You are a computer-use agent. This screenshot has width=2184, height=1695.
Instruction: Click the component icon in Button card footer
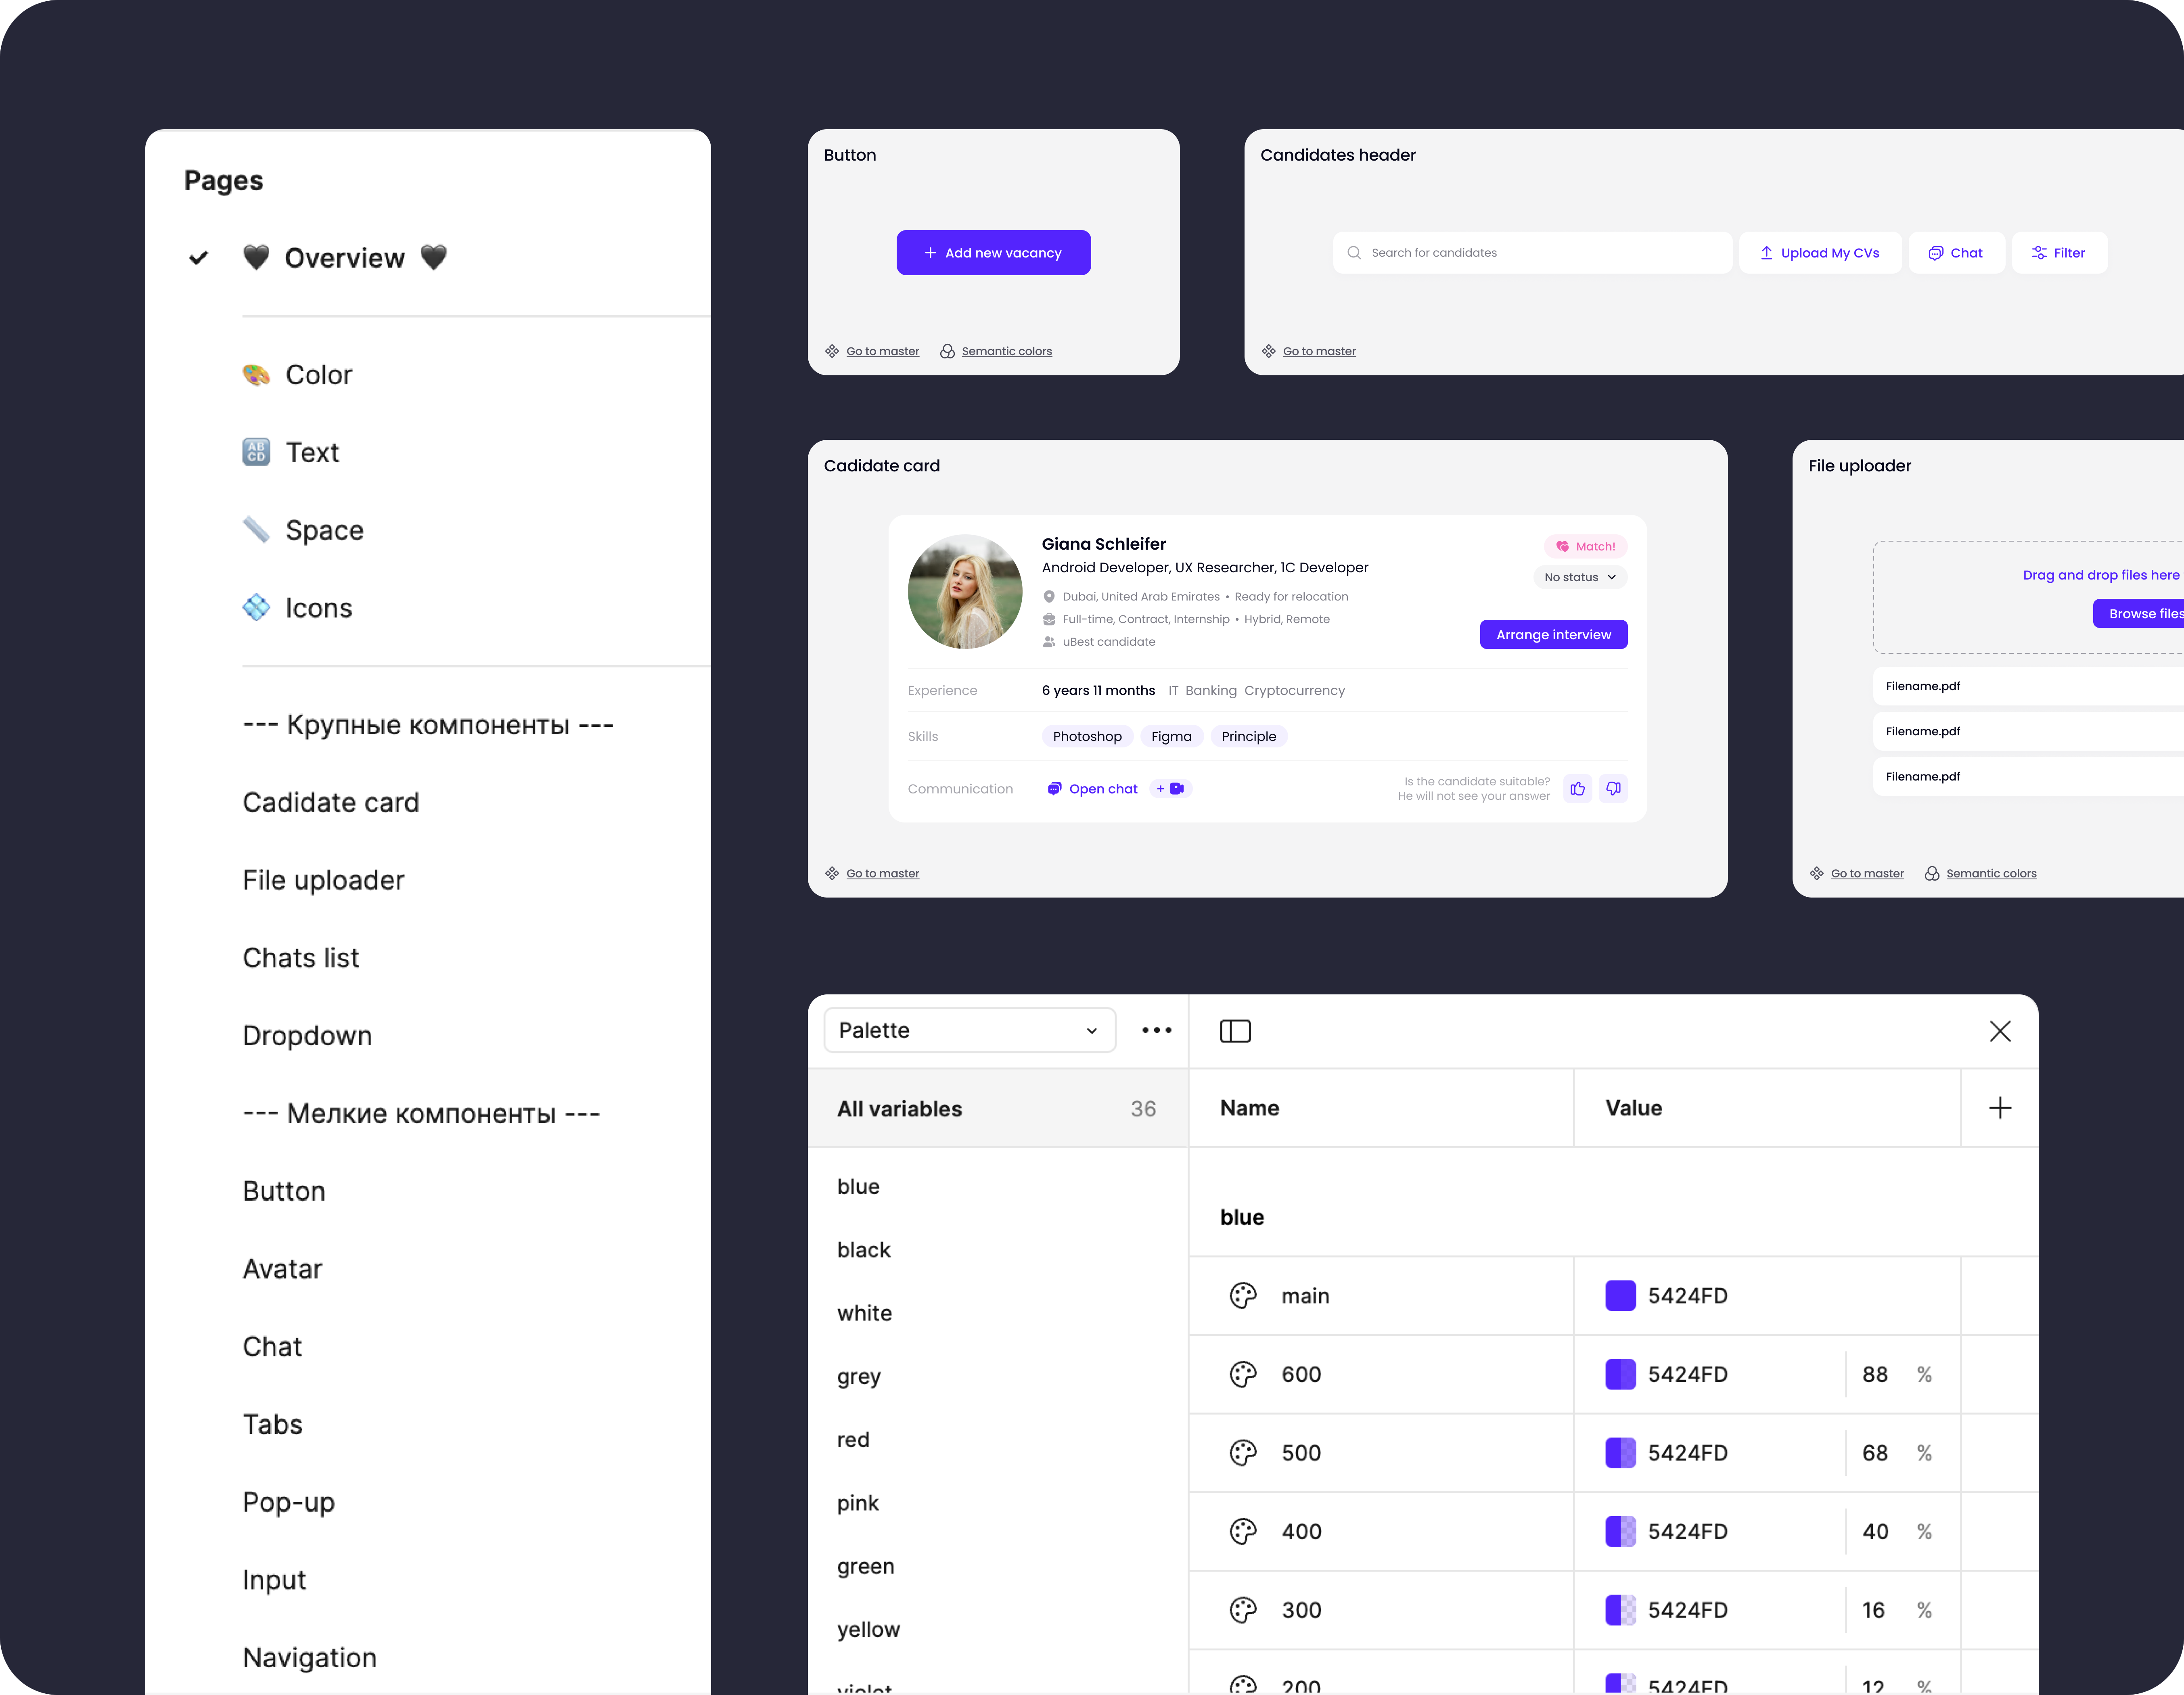[832, 351]
